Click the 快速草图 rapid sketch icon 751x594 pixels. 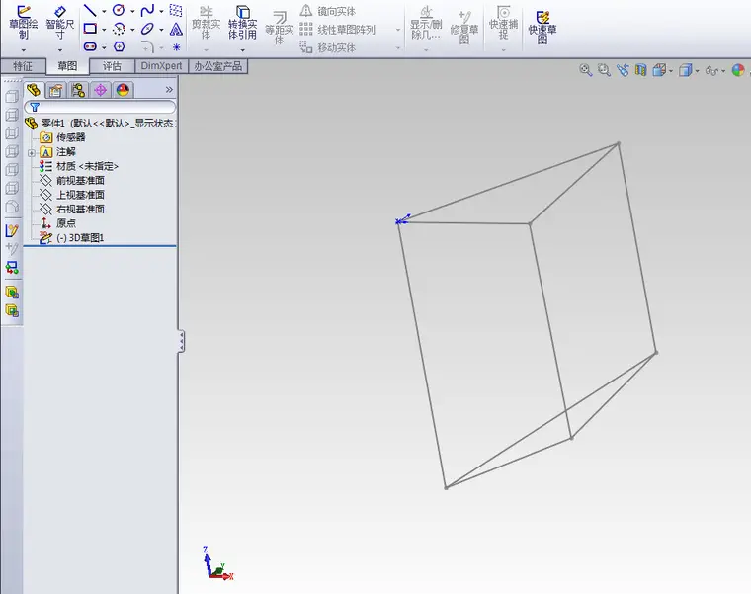542,27
